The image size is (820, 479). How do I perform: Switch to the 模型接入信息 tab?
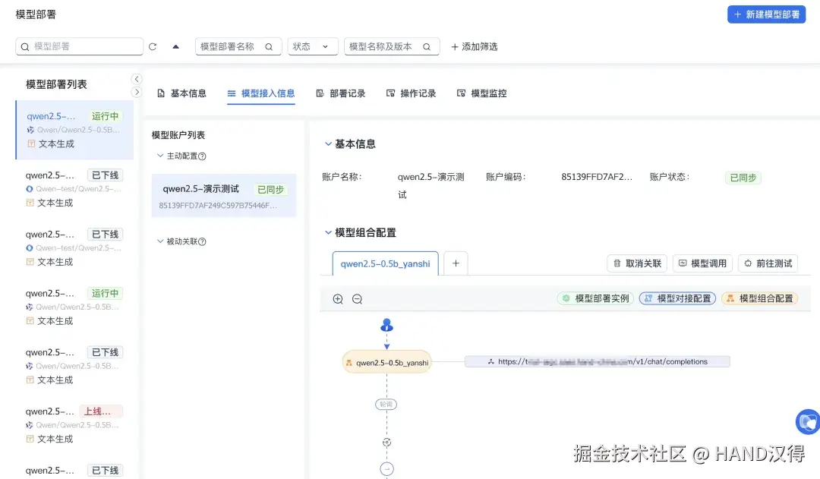coord(261,93)
